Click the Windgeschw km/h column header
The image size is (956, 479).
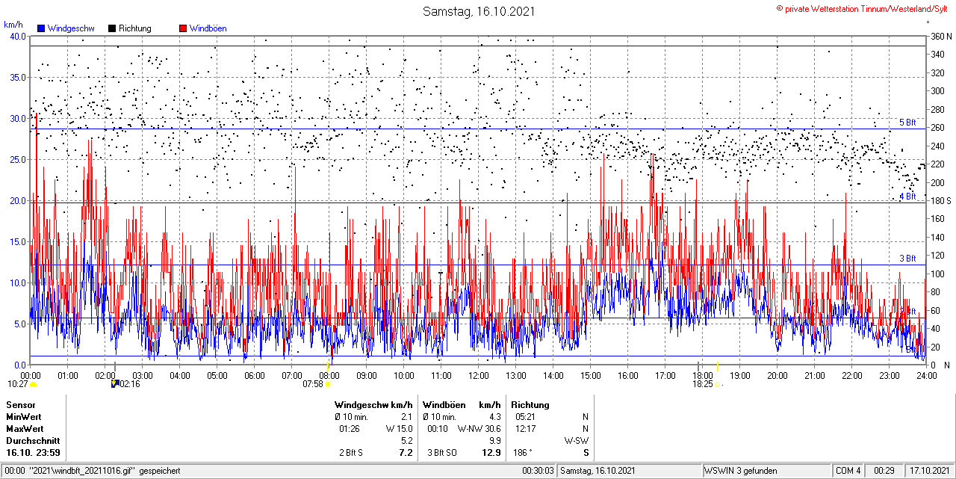pos(373,405)
